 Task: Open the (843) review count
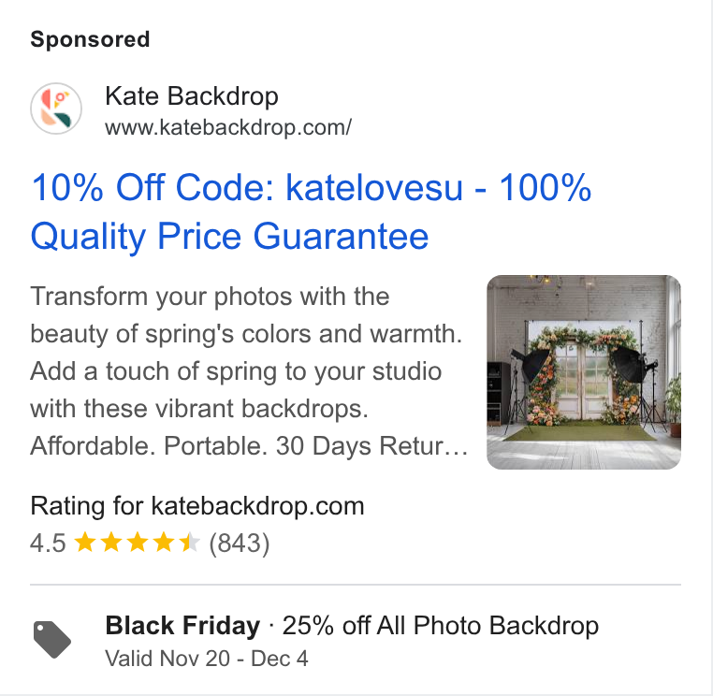coord(240,544)
